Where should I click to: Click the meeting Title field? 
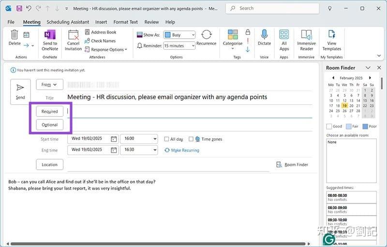(190, 97)
